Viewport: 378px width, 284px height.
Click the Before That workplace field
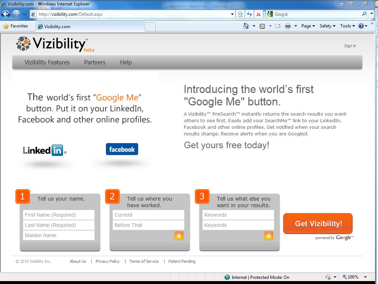pos(148,225)
